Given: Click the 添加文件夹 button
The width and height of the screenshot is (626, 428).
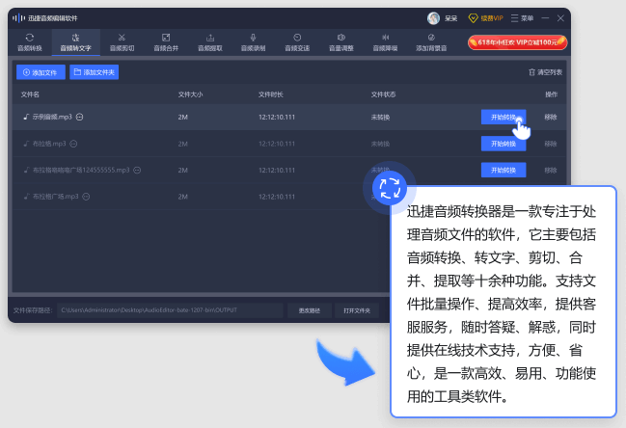Looking at the screenshot, I should pos(95,72).
